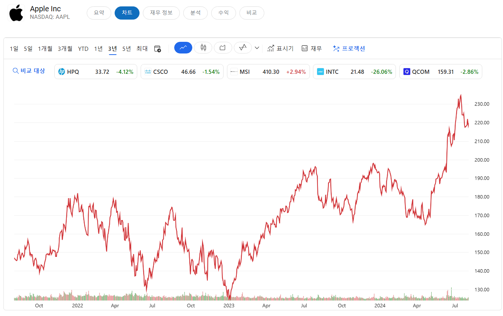Viewport: 503px width, 316px height.
Task: Select the marker line chart icon
Action: (243, 48)
